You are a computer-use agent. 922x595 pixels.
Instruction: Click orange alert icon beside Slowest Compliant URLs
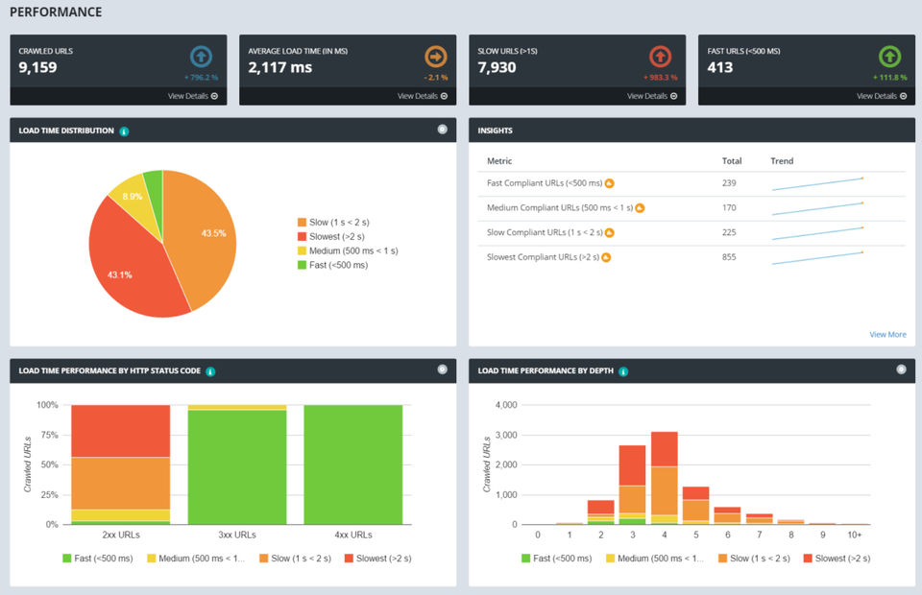[606, 257]
